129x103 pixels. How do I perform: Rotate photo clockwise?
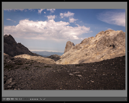pos(44,99)
